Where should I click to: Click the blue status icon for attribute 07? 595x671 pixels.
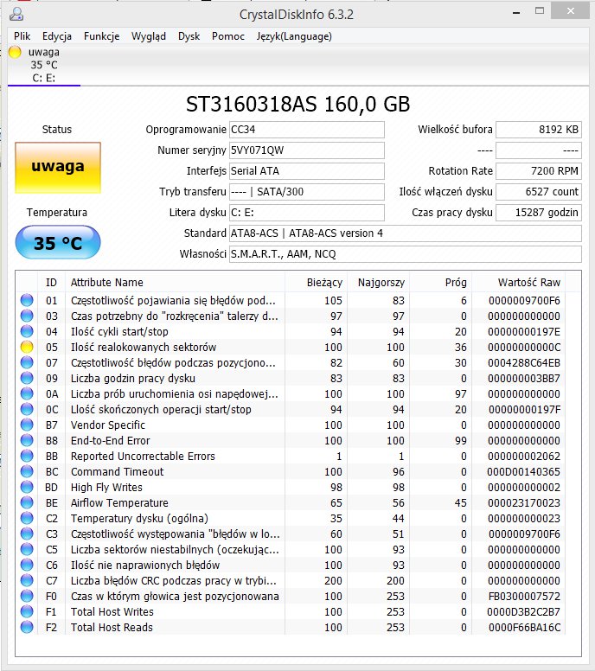(27, 363)
